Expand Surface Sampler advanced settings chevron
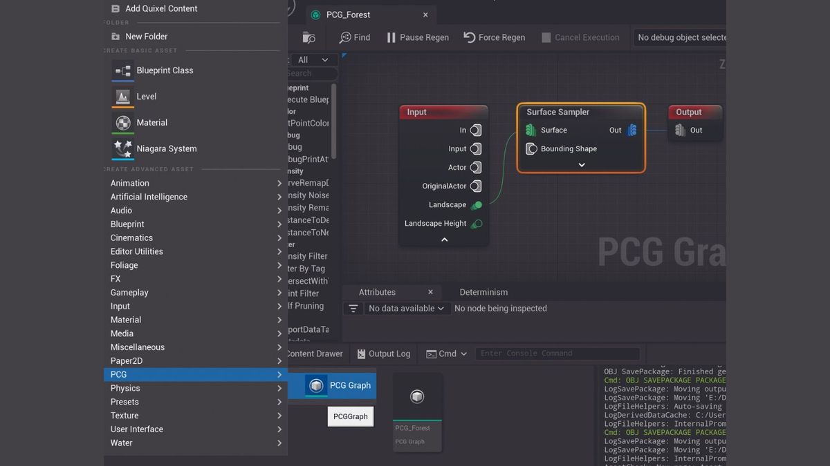 click(x=581, y=164)
